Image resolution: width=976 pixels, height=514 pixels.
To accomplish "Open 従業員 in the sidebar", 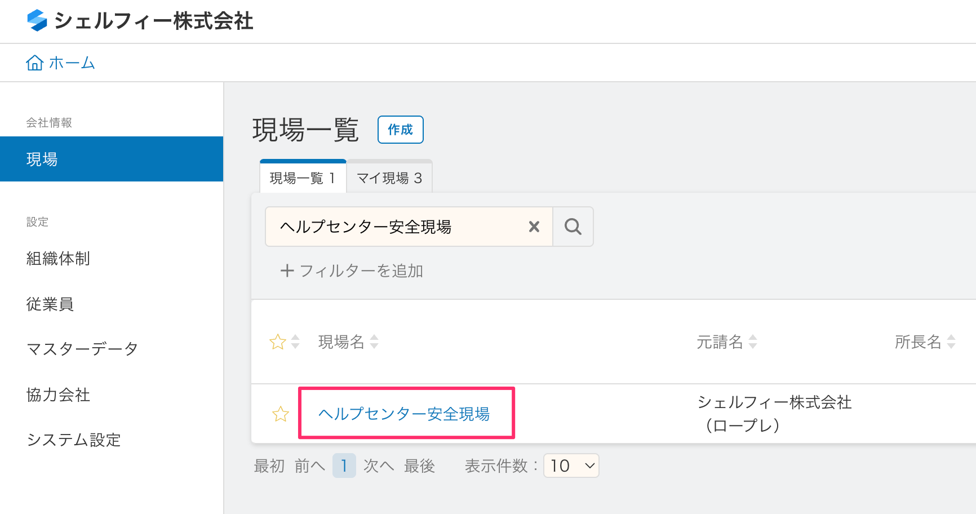I will [50, 304].
